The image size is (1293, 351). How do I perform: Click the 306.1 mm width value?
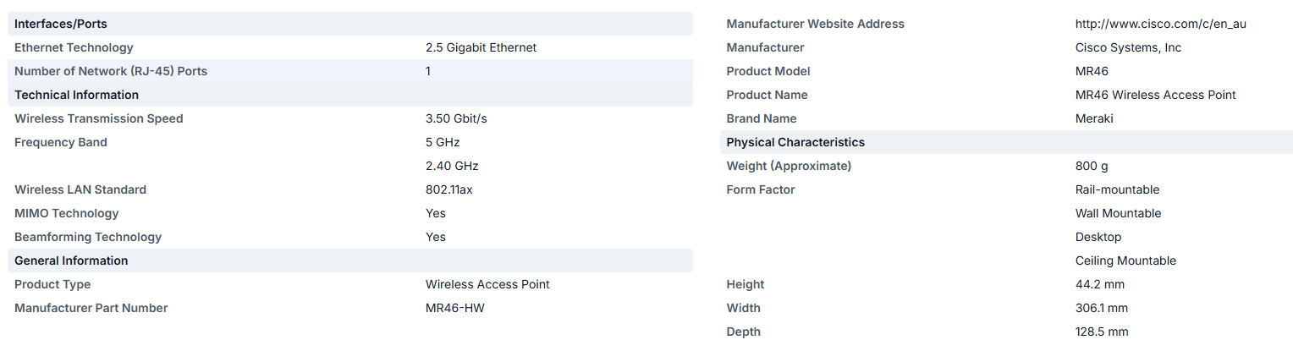tap(1101, 308)
